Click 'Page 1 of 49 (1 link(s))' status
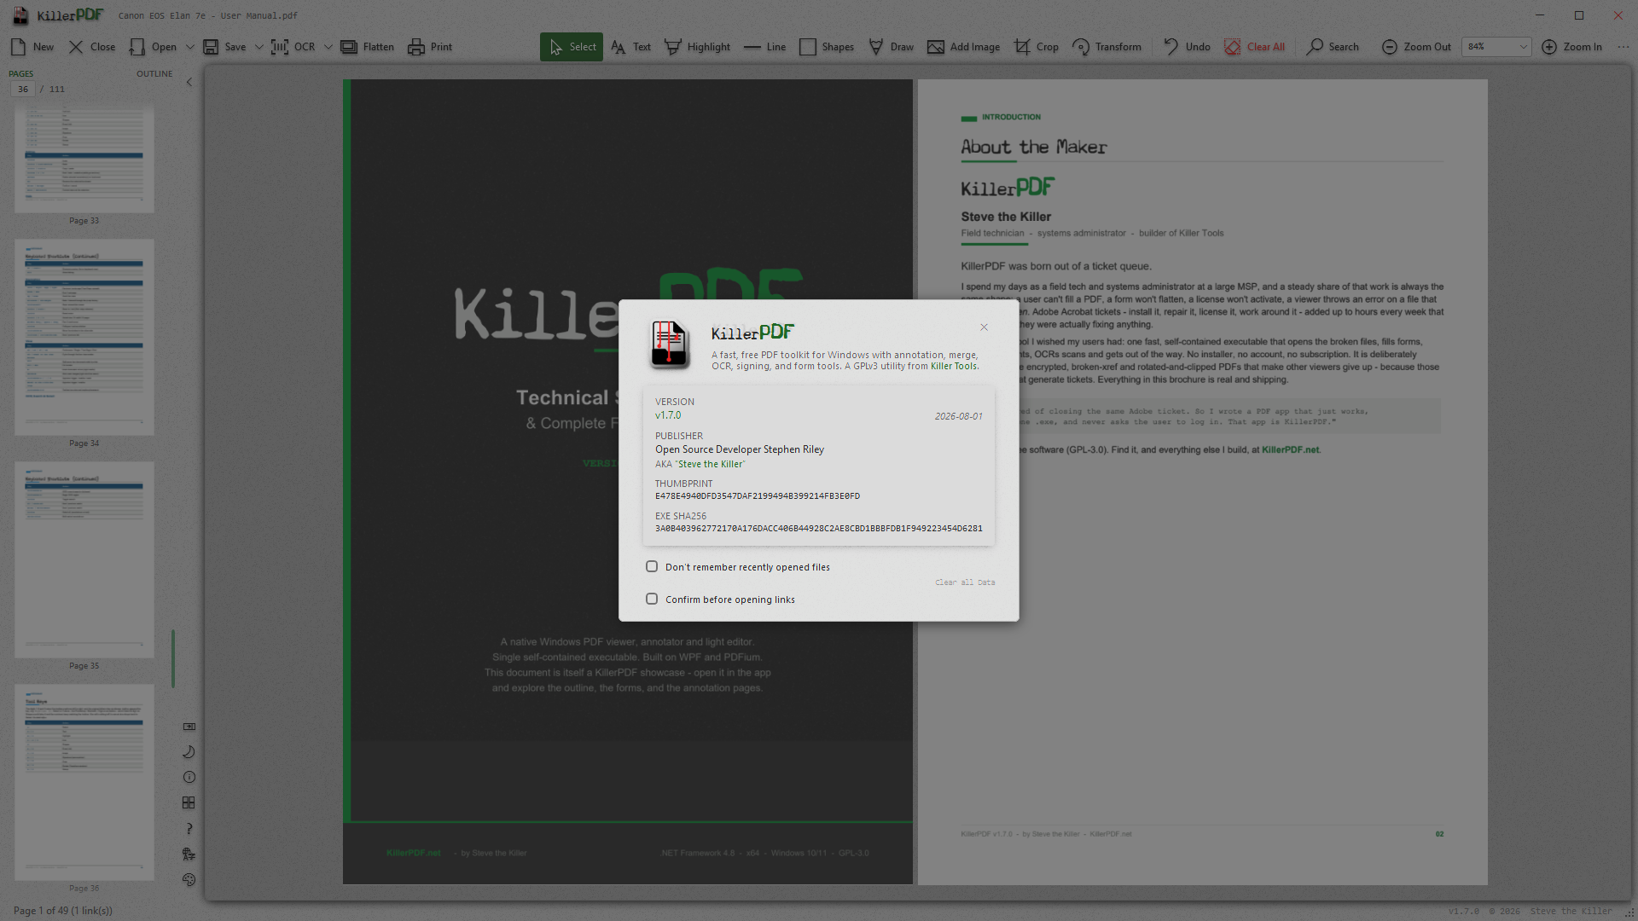This screenshot has height=921, width=1638. pyautogui.click(x=63, y=911)
